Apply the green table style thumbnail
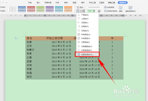 coord(40,9)
